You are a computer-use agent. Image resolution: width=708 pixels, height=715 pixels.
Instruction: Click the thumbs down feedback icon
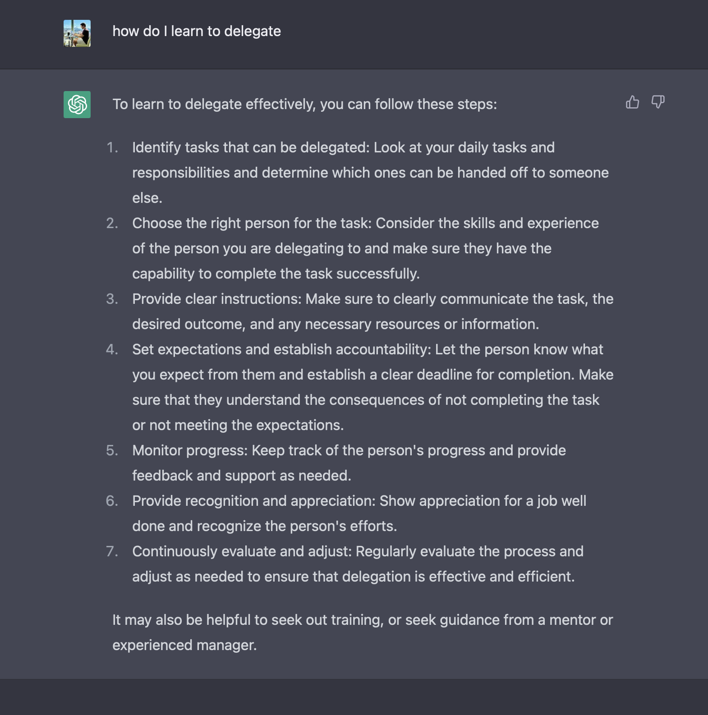pos(658,102)
